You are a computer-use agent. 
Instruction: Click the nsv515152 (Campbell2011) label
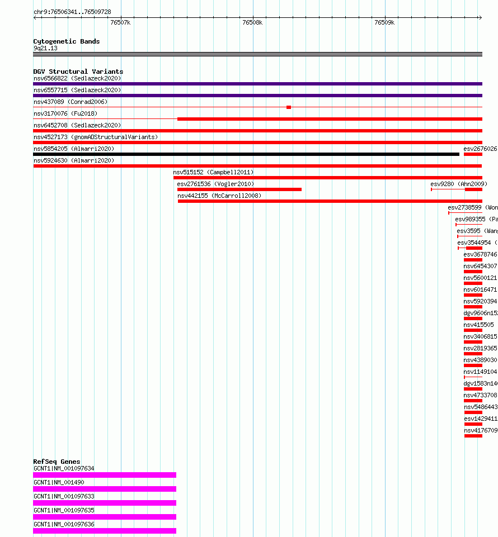(x=213, y=172)
